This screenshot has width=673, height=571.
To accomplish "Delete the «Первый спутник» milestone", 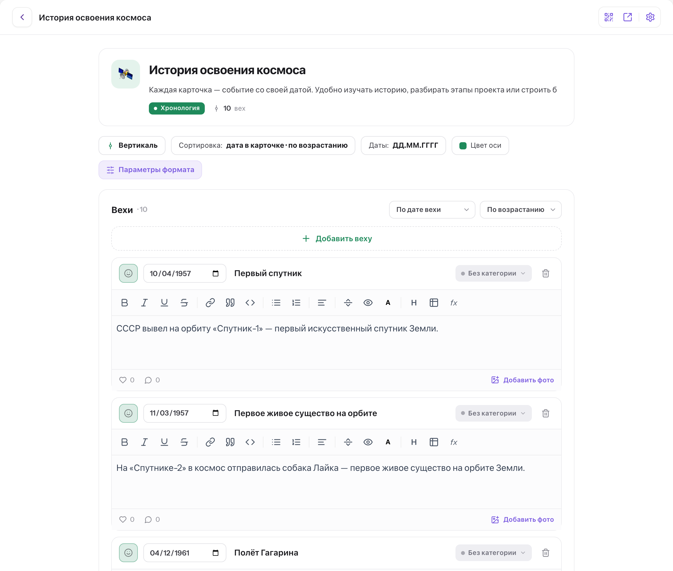I will 545,274.
